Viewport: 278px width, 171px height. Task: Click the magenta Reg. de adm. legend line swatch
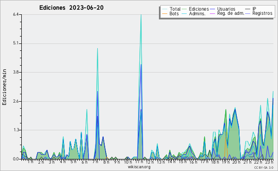(212, 13)
